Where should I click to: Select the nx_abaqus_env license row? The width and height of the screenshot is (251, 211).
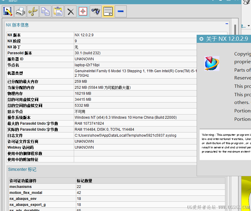click(117, 199)
